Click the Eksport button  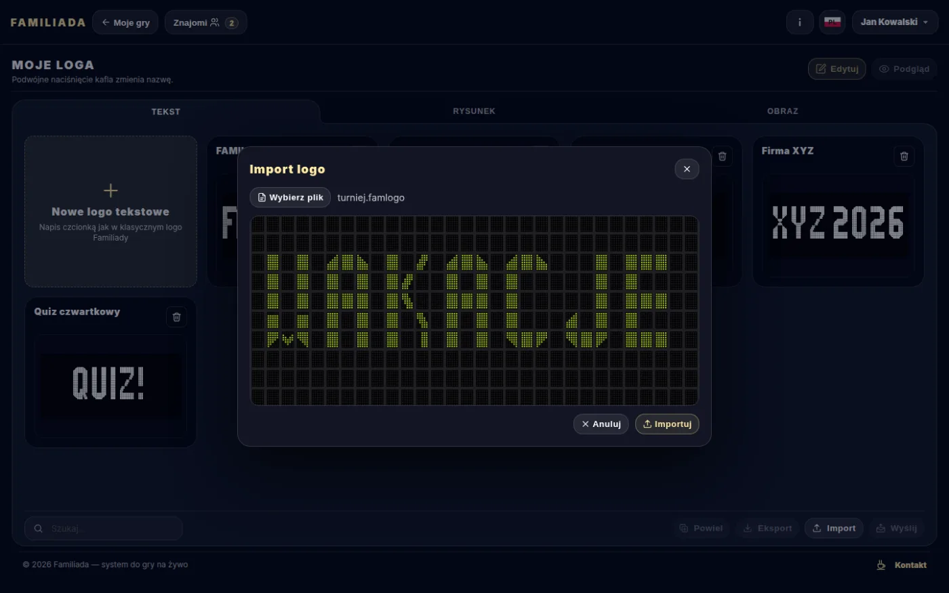767,529
